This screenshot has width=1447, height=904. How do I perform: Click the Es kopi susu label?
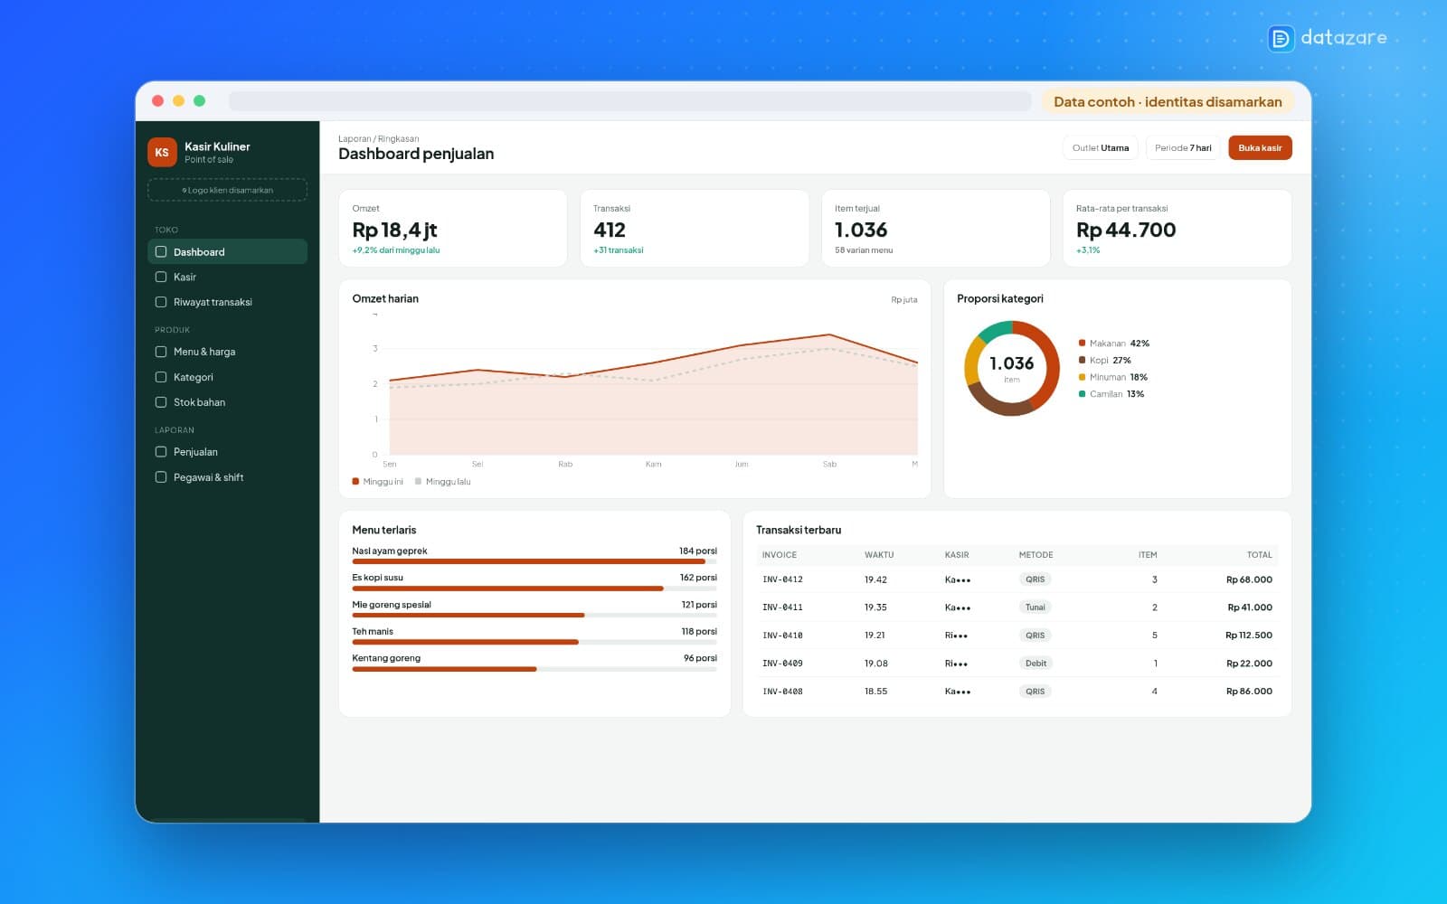coord(377,578)
